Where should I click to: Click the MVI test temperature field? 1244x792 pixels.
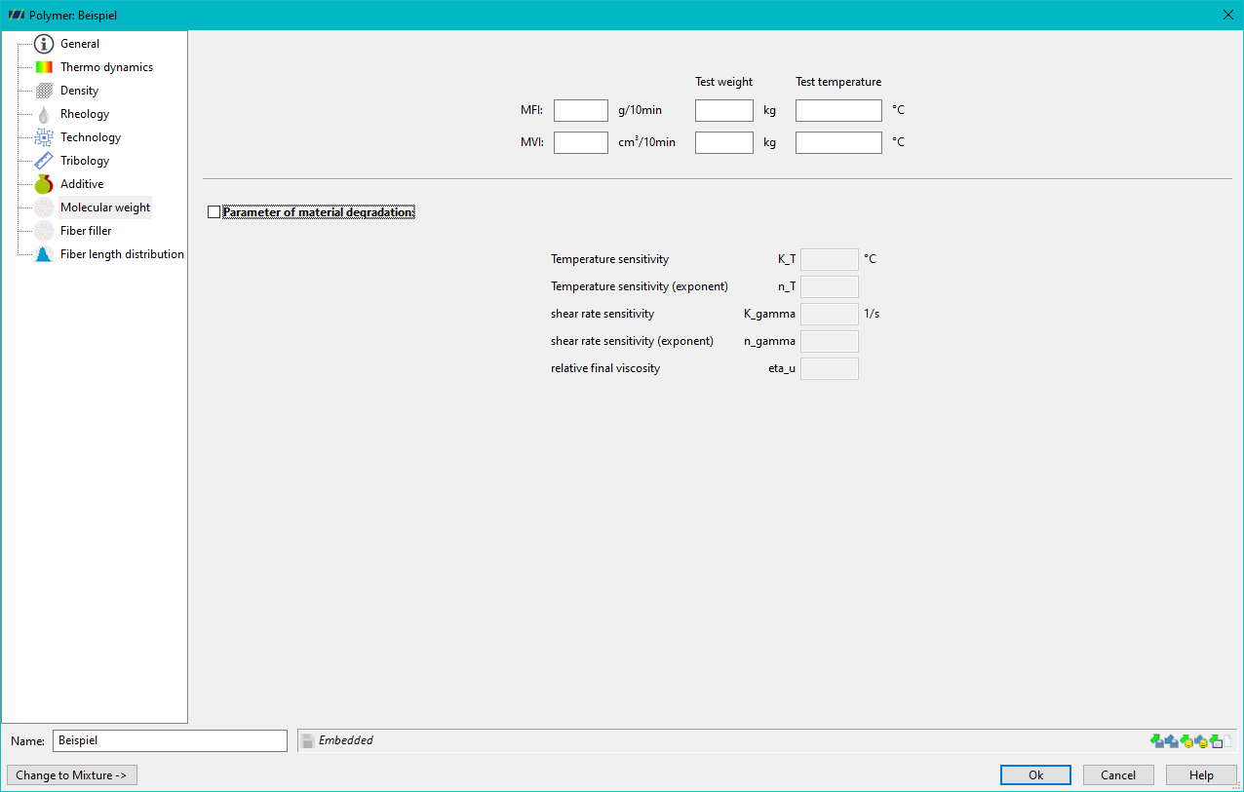tap(838, 142)
